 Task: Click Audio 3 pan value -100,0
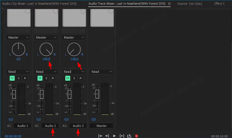coord(74,59)
